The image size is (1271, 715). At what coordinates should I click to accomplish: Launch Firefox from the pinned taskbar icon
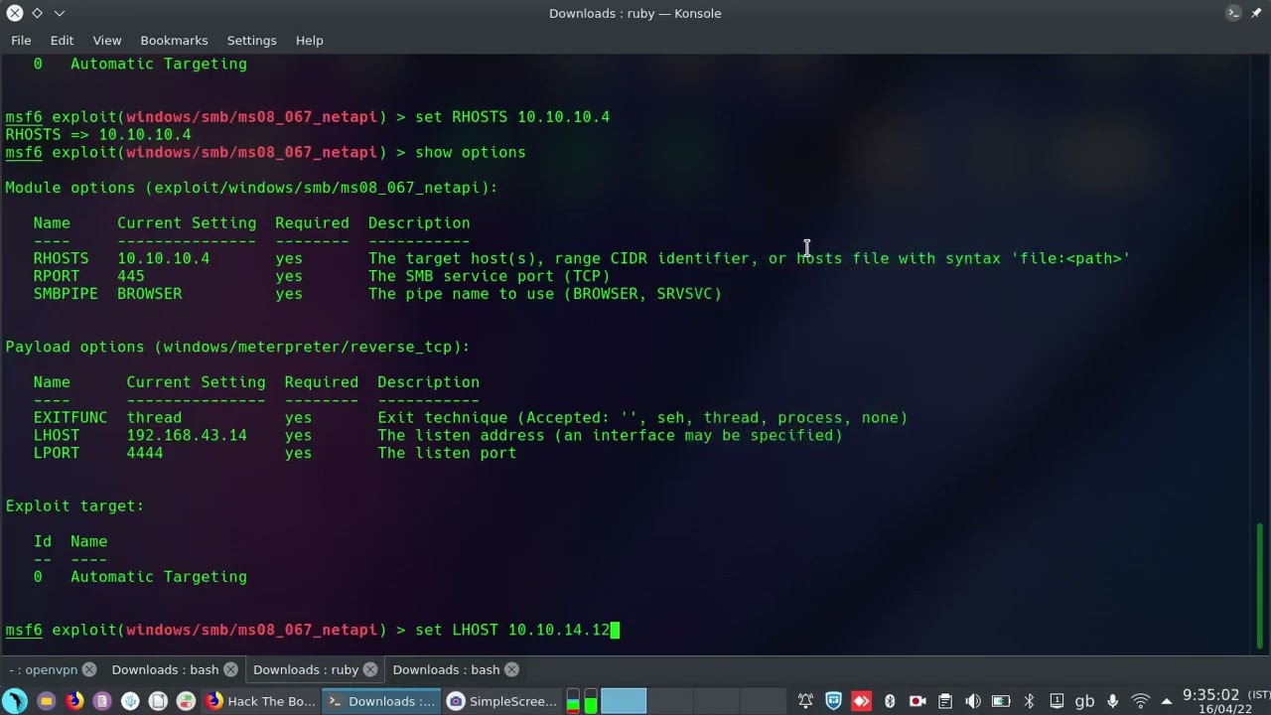pos(74,701)
